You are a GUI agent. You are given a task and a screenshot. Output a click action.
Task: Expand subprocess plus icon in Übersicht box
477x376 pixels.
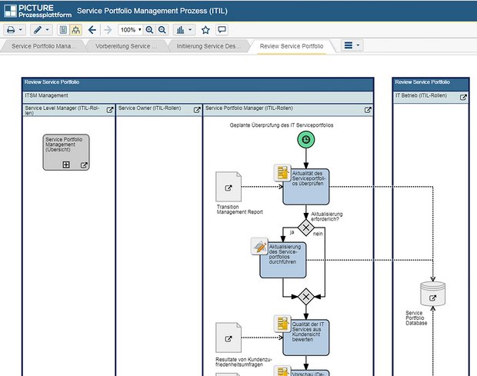pos(66,165)
